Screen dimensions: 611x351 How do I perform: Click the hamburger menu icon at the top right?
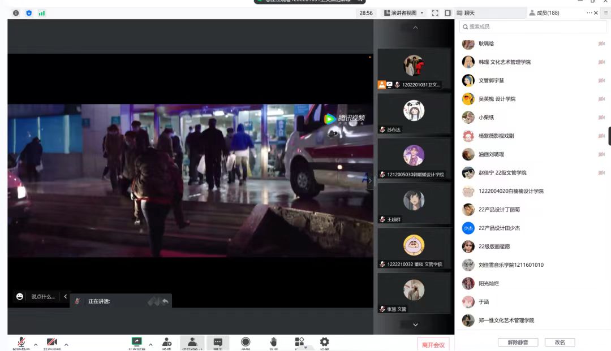coord(606,13)
